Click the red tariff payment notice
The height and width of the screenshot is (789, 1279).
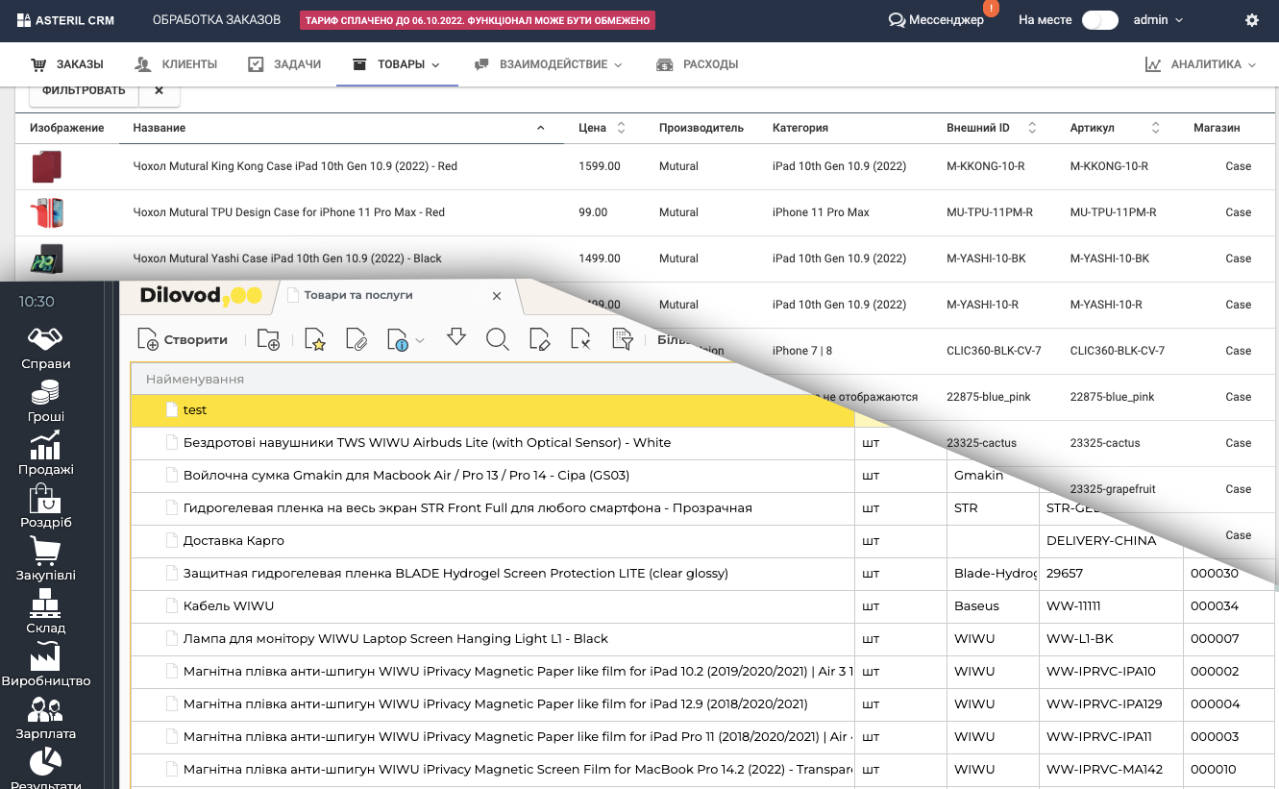(478, 20)
